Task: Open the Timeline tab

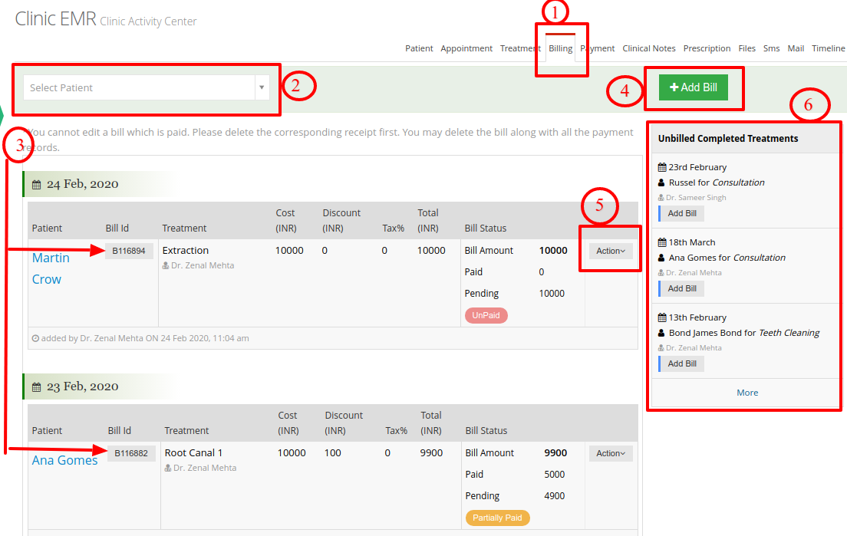Action: click(x=828, y=48)
